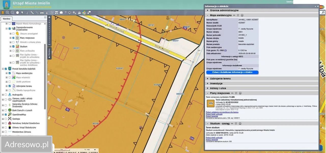The width and height of the screenshot is (326, 153).
Task: Click the question mark help link for PL-1992
Action: (225, 50)
